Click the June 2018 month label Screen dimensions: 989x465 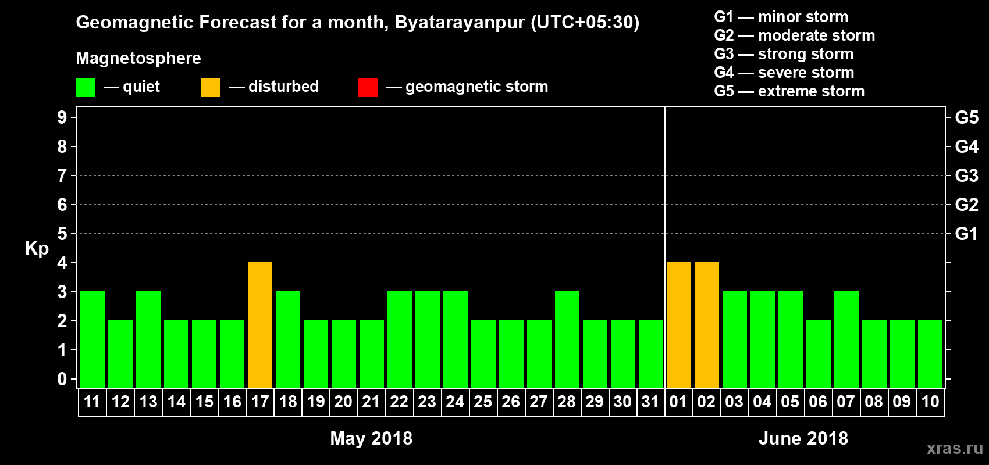803,438
